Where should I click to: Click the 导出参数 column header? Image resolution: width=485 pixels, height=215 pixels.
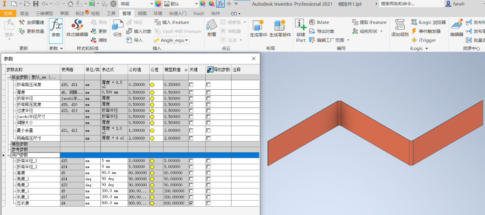pos(218,70)
